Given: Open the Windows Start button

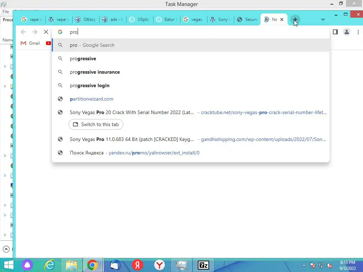Looking at the screenshot, I should click(9, 265).
